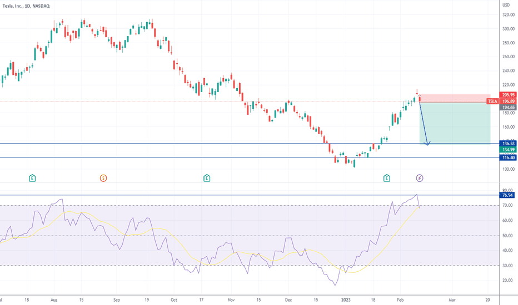The width and height of the screenshot is (518, 305).
Task: Click the 320.00 price axis label
Action: coord(509,15)
